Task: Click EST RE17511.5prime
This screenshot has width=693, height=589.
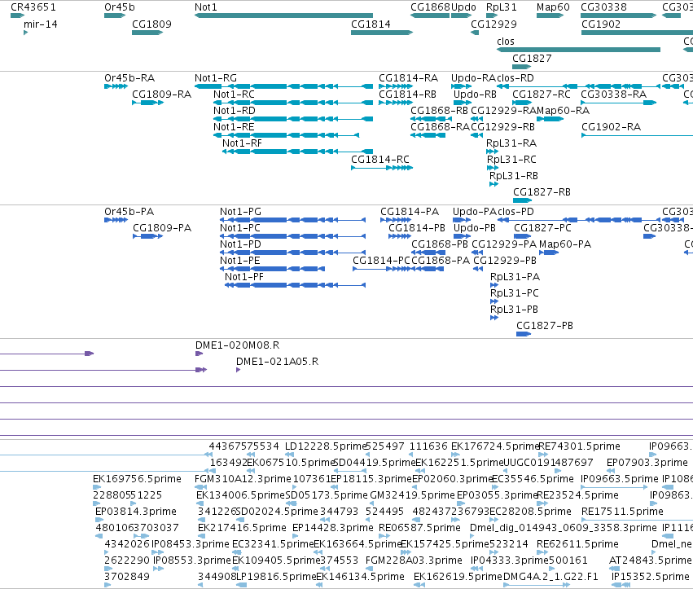Action: click(x=638, y=520)
